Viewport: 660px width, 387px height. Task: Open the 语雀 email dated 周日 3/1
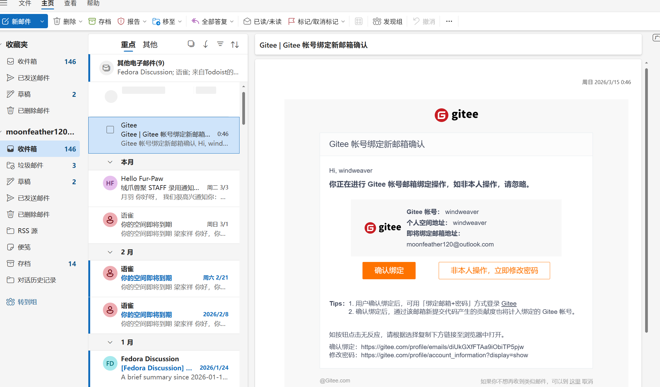click(x=164, y=225)
